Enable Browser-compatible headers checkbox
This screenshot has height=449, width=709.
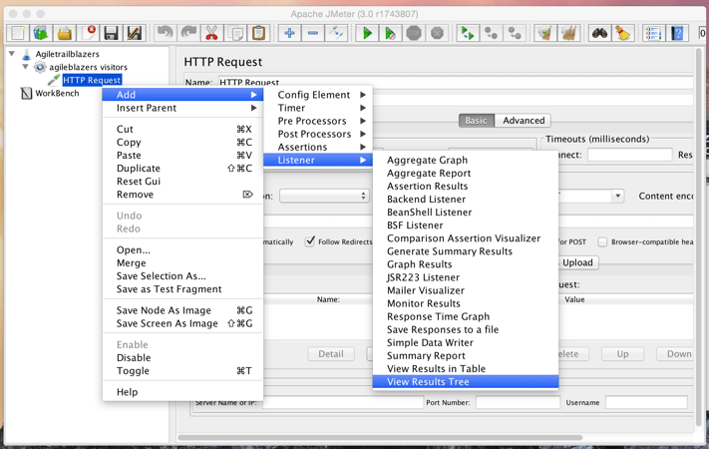tap(602, 242)
